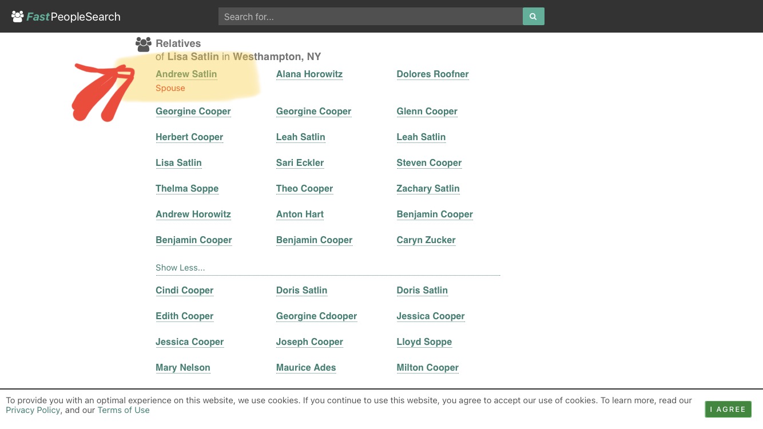Open Andrew Satlin's profile link
Image resolution: width=763 pixels, height=429 pixels.
click(186, 74)
